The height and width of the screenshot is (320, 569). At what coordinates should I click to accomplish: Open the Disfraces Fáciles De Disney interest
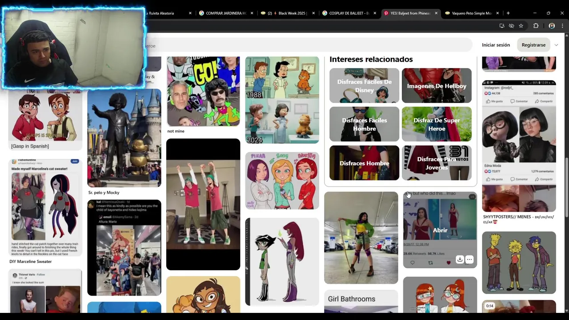[x=364, y=85]
